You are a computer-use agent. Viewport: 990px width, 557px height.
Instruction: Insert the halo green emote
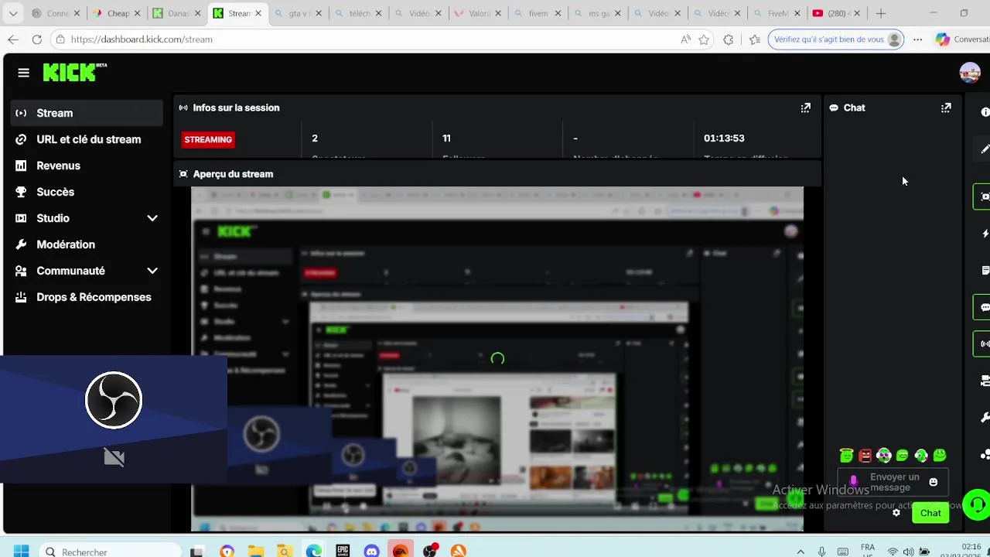click(846, 456)
